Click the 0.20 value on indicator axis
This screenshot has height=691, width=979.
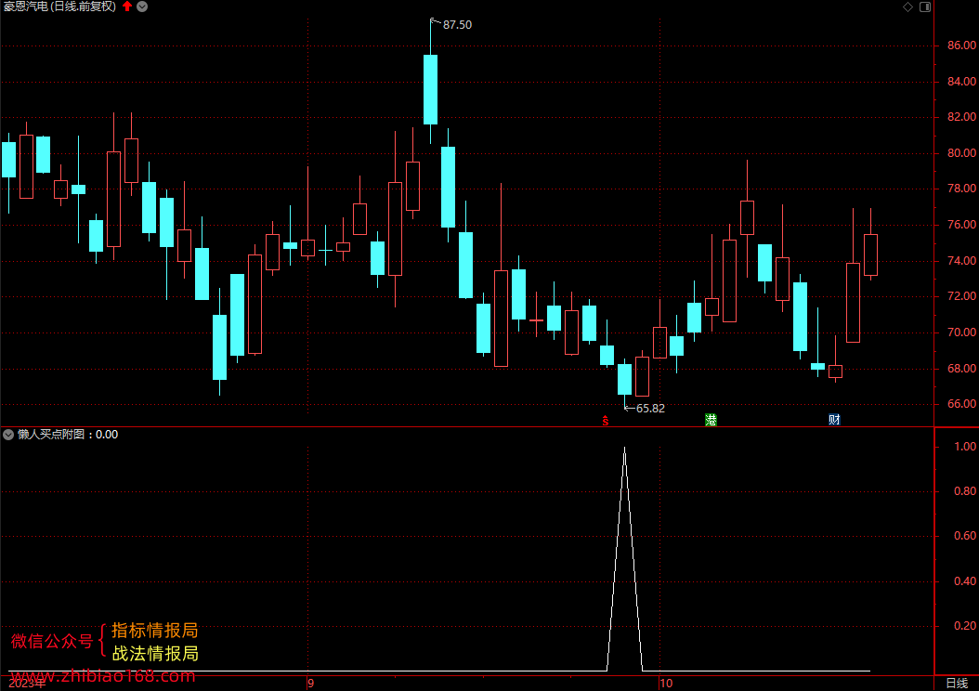[x=965, y=625]
